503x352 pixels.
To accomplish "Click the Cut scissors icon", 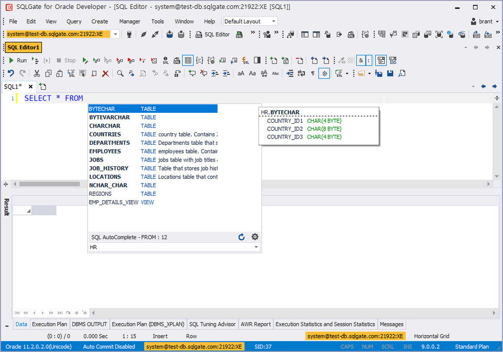I will pyautogui.click(x=37, y=73).
